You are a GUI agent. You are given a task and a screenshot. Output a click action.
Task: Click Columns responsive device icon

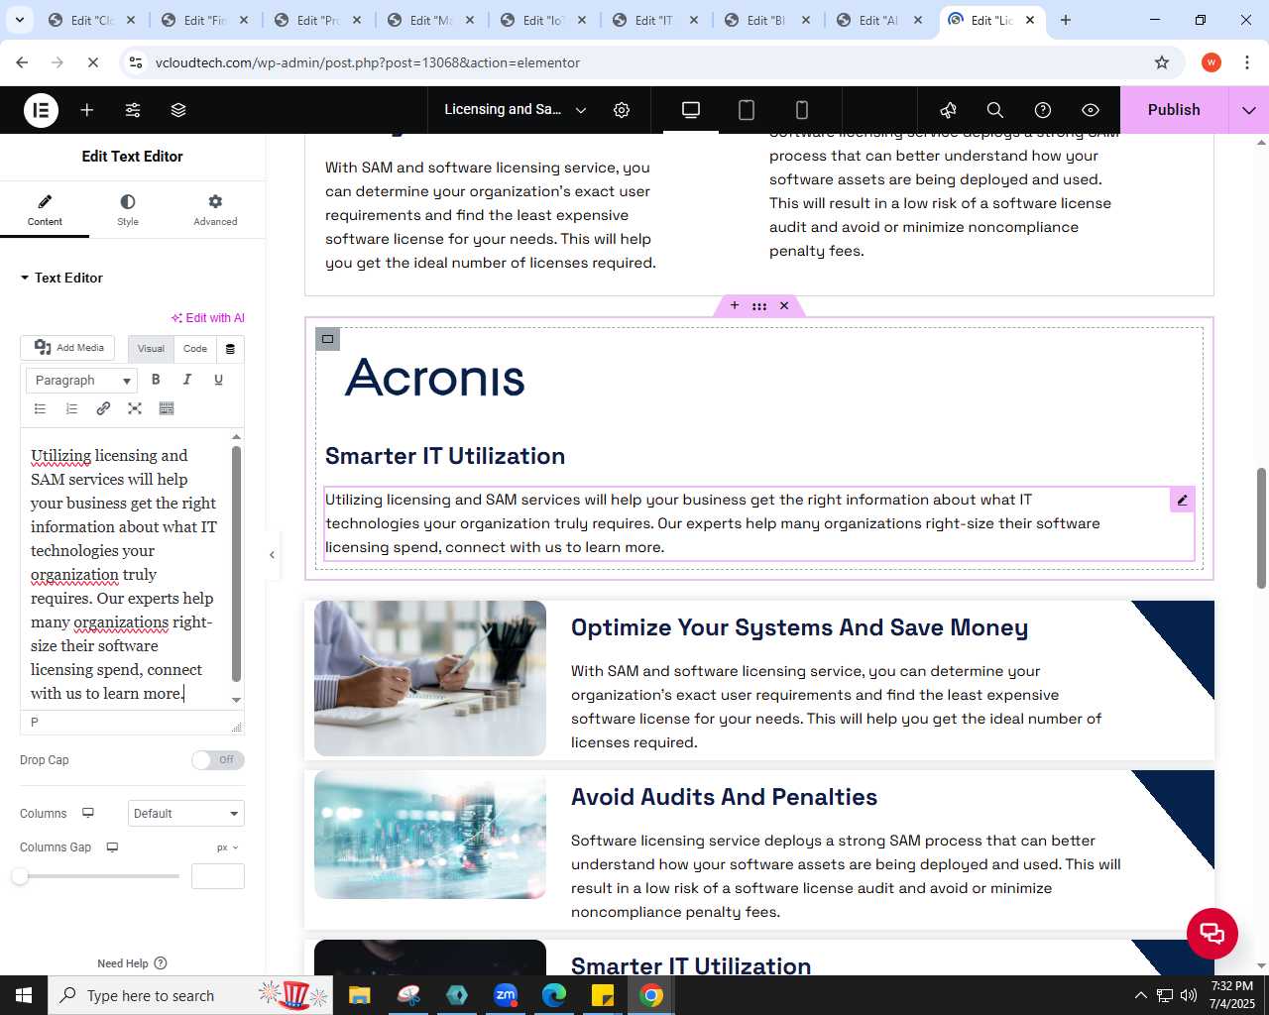tap(88, 813)
